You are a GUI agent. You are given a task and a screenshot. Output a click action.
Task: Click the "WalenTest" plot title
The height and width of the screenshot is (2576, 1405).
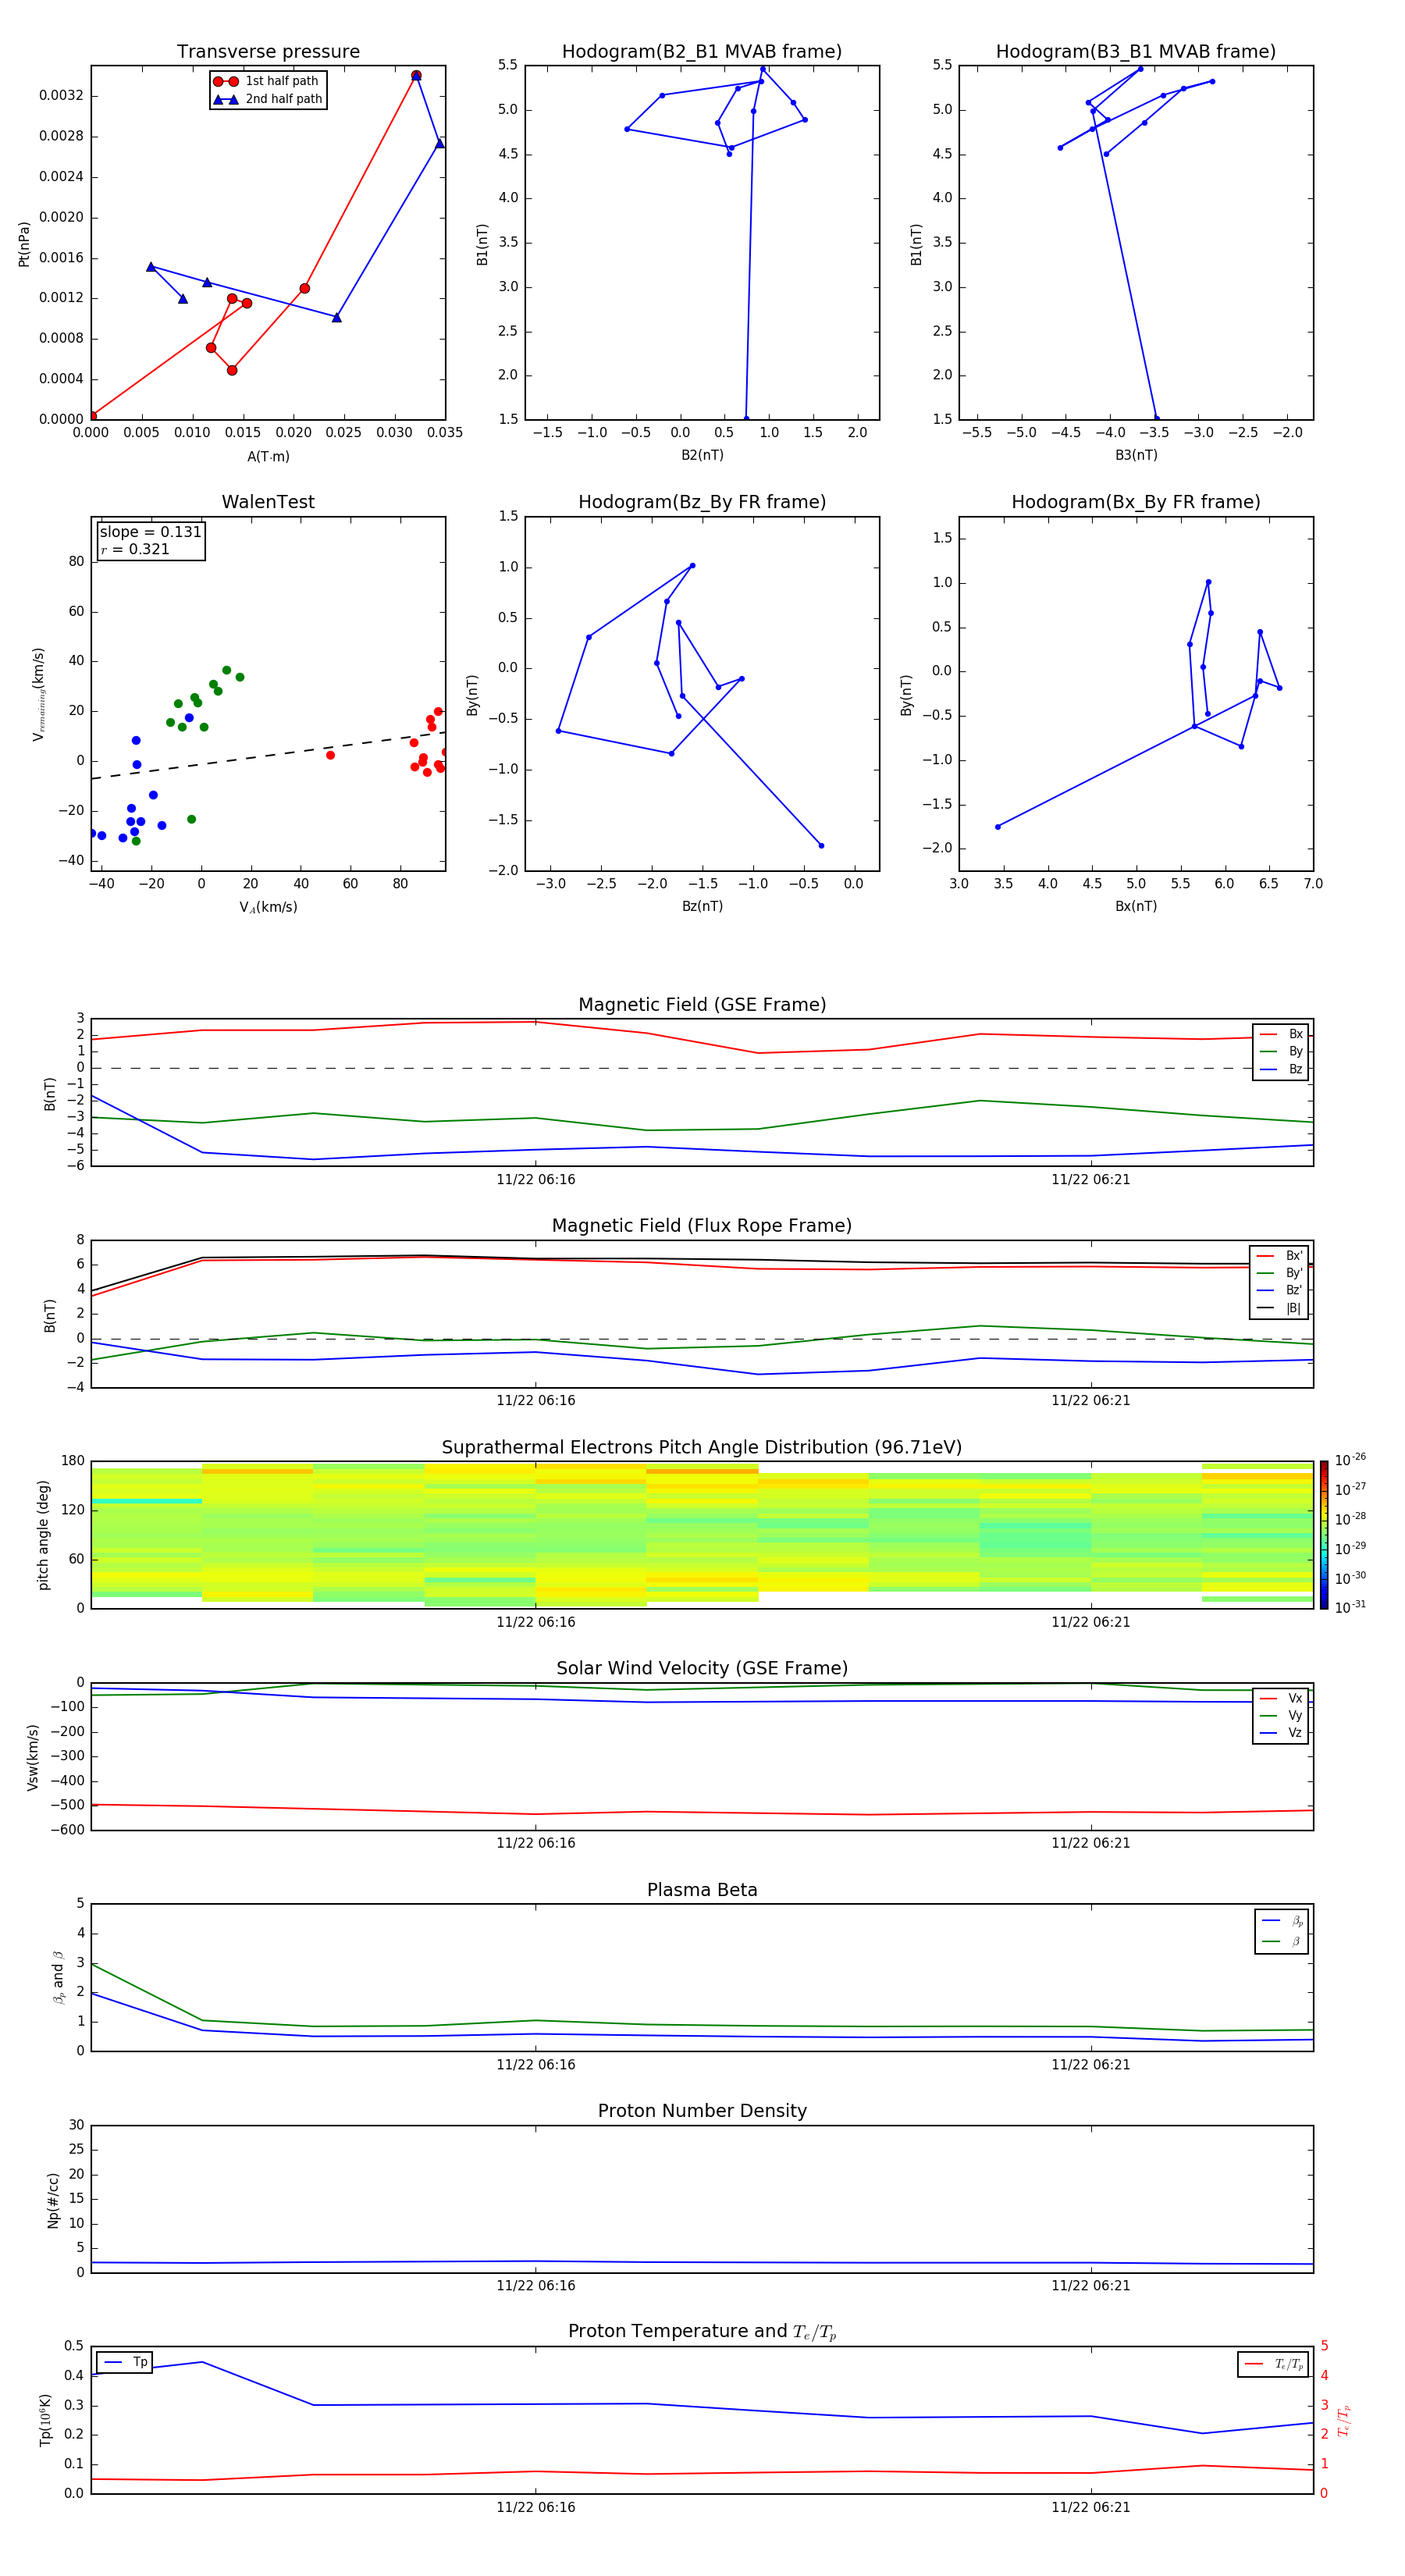pyautogui.click(x=268, y=502)
